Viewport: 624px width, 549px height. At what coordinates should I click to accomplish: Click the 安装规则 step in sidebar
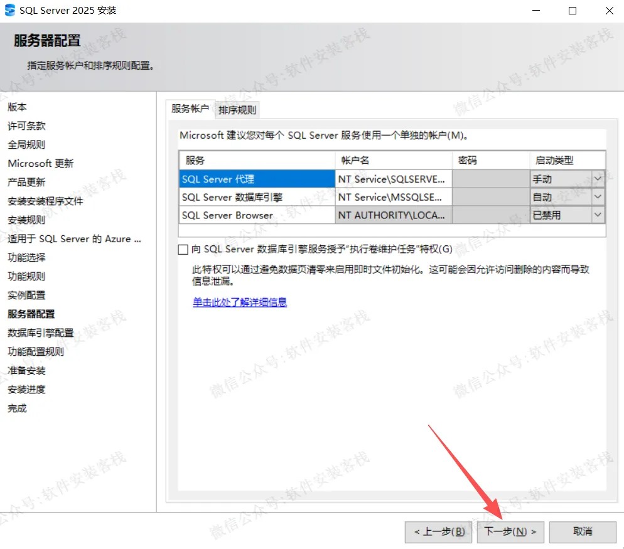click(26, 220)
